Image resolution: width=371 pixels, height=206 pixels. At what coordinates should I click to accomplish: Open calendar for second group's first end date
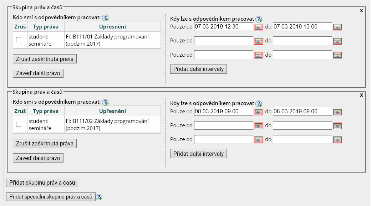(337, 112)
